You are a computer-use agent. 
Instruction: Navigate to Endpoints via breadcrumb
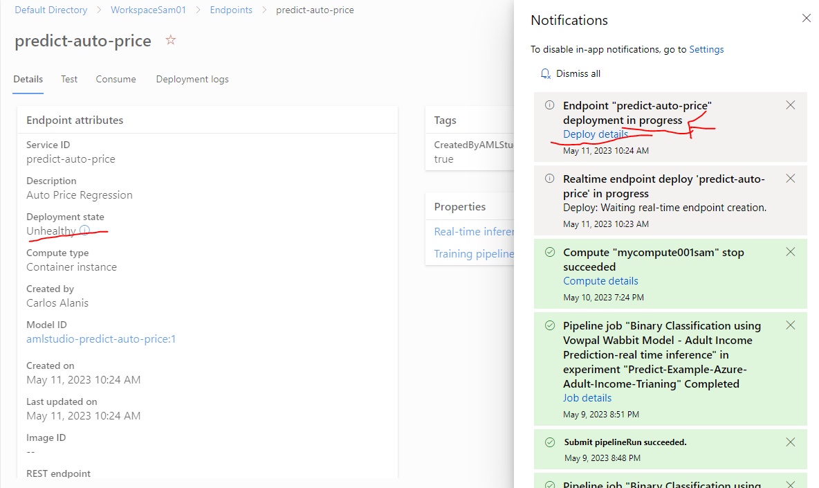click(231, 10)
